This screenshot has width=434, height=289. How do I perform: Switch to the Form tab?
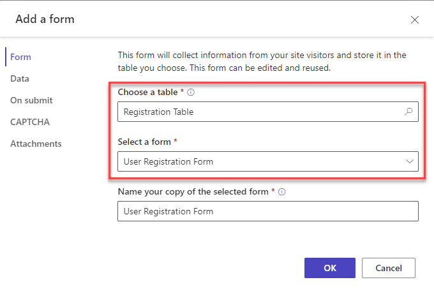point(20,57)
